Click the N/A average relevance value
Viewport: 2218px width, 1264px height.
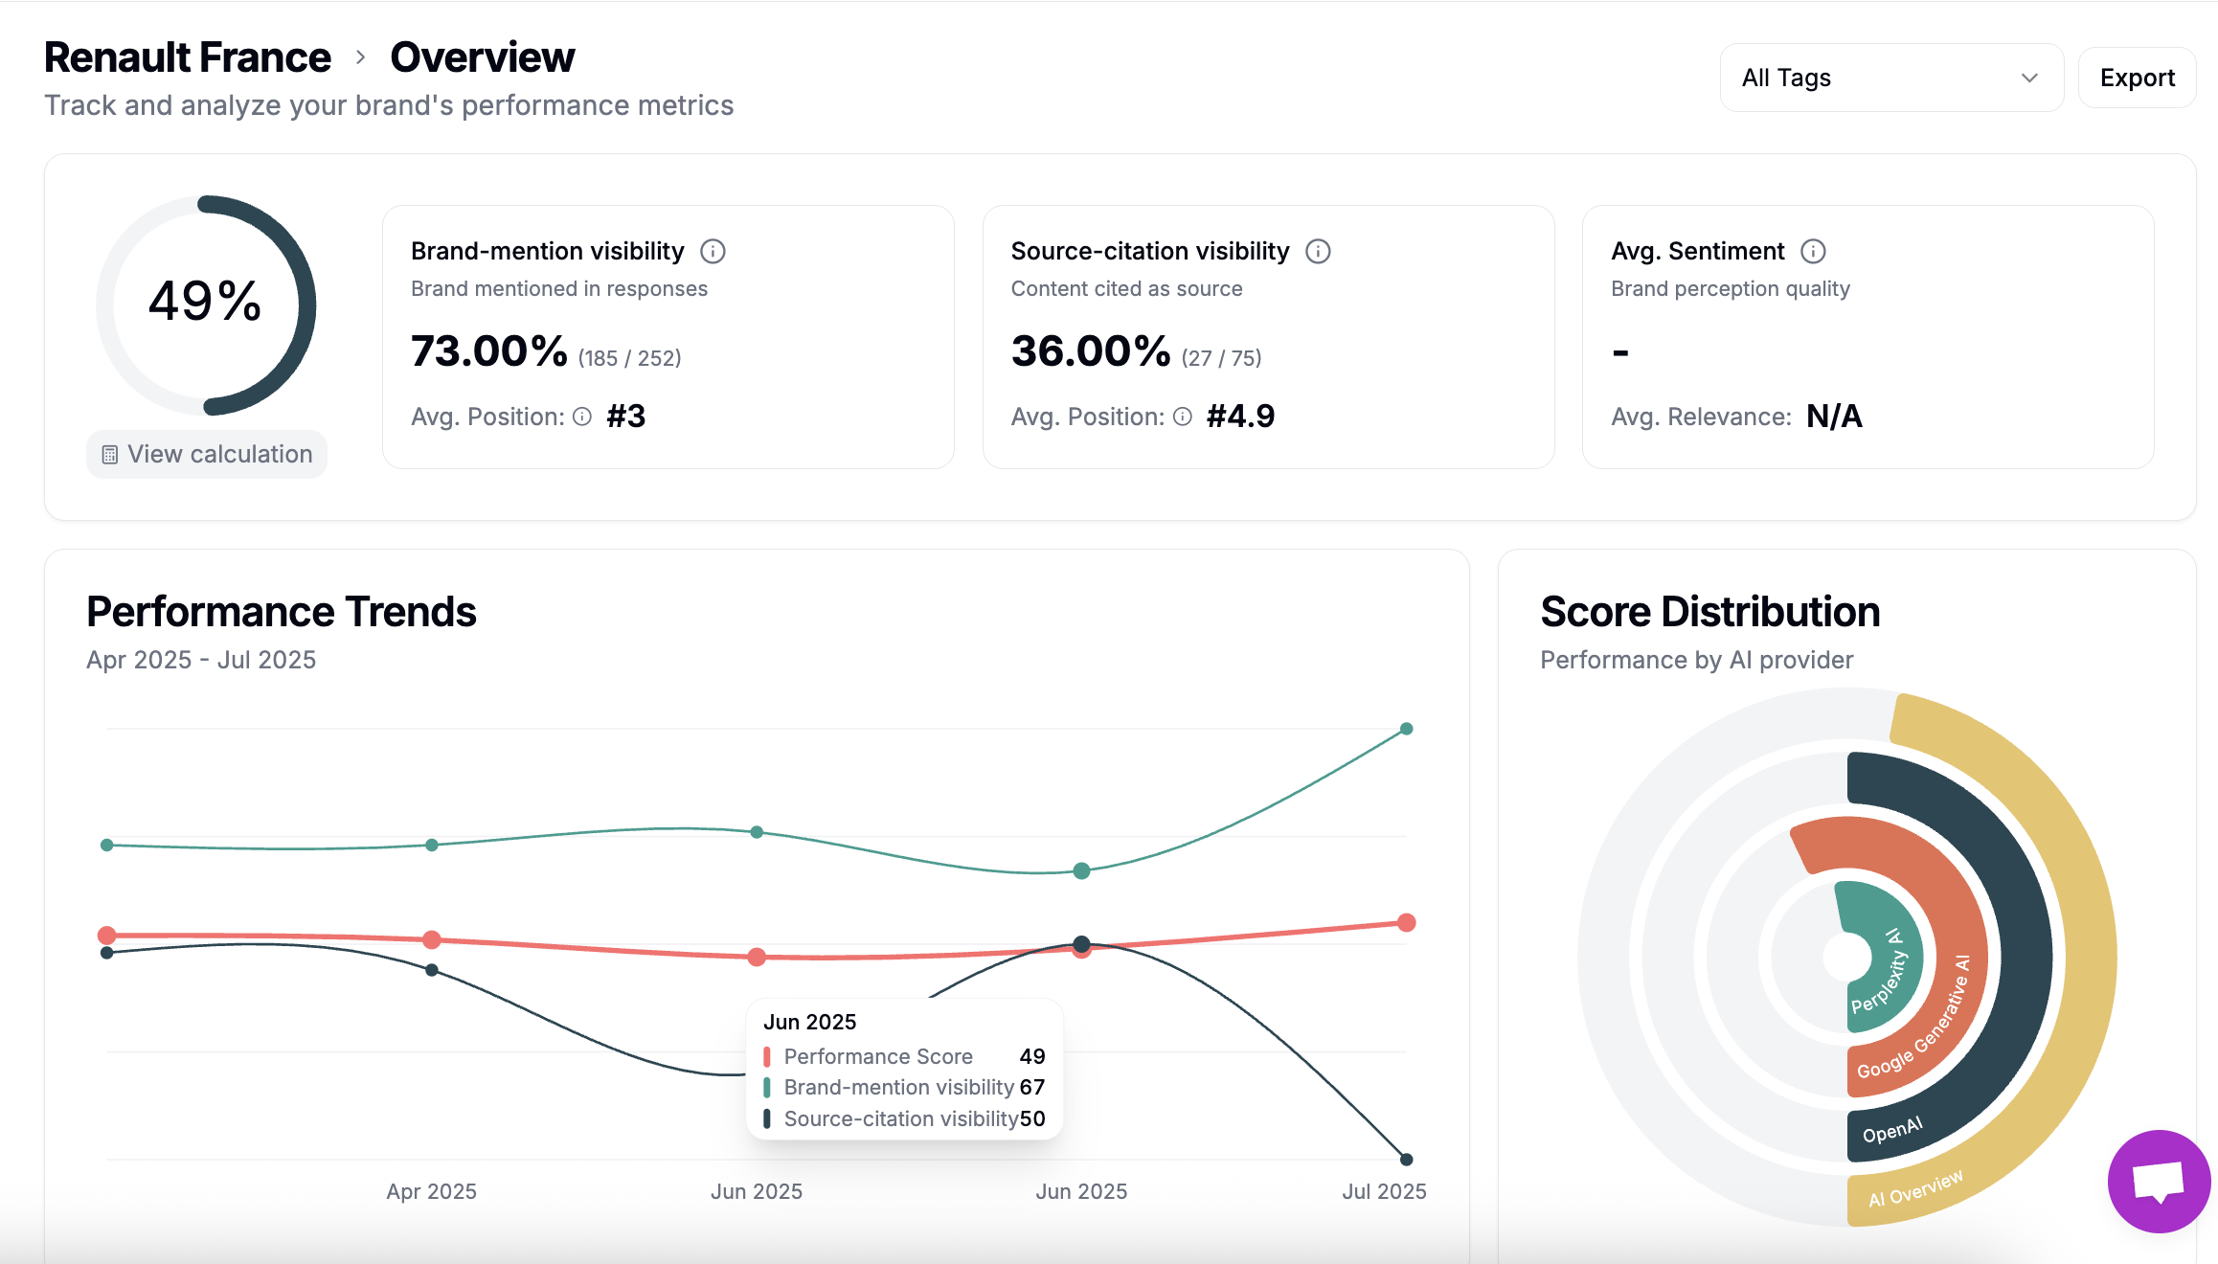[x=1834, y=417]
